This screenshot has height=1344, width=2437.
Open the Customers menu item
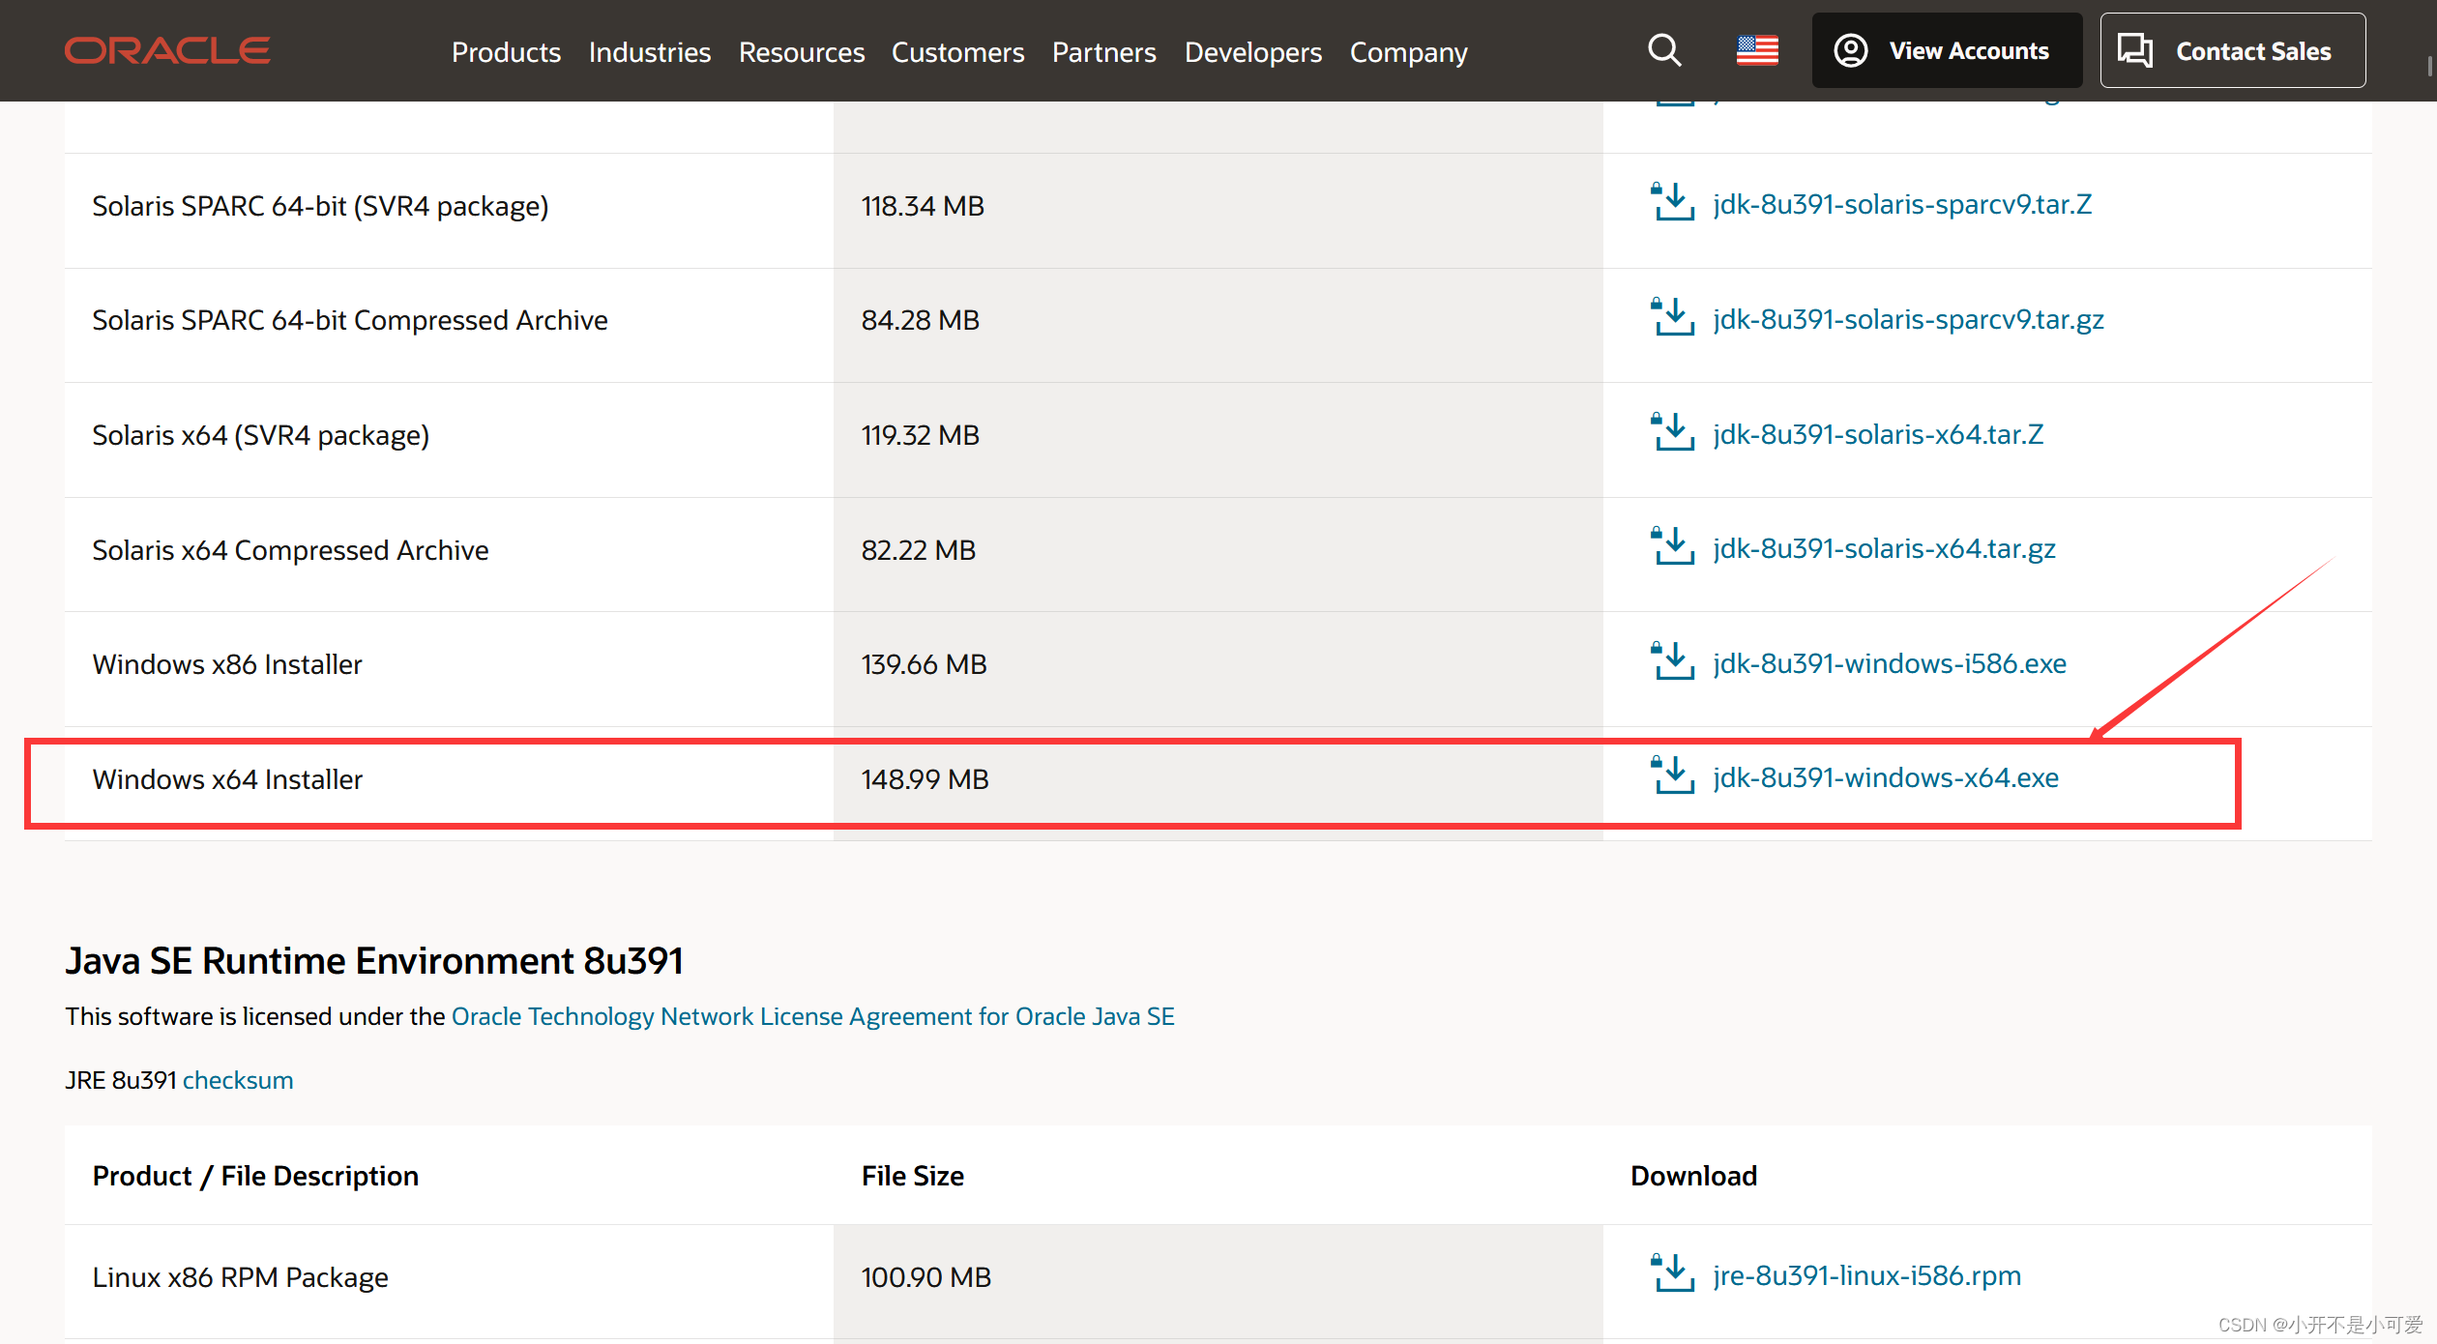coord(957,52)
